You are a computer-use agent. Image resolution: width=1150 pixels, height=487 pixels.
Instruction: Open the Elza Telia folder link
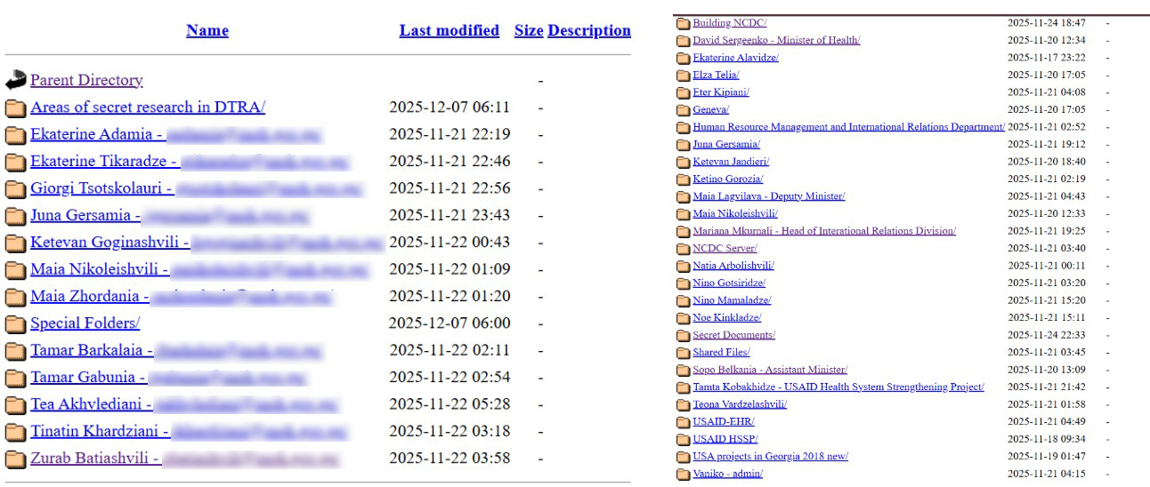[716, 76]
